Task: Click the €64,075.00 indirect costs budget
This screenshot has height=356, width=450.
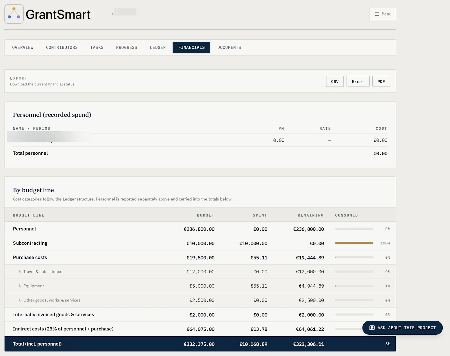Action: click(201, 329)
